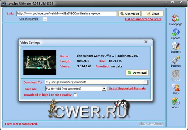
Task: Maximize the save2pc window
Action: [x=173, y=2]
